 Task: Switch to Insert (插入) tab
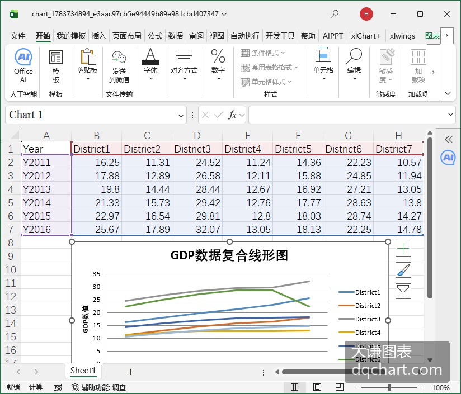(x=99, y=36)
